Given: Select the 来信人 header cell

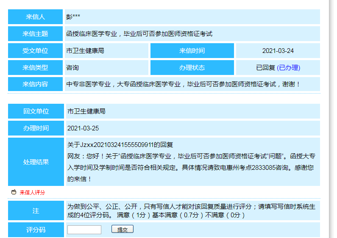Looking at the screenshot, I should click(x=36, y=17).
